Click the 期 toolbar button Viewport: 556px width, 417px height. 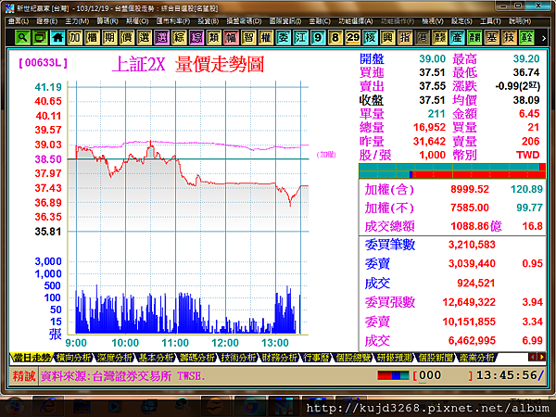[109, 37]
